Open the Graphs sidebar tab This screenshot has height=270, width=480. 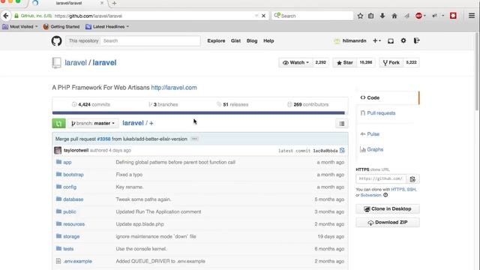tap(375, 149)
